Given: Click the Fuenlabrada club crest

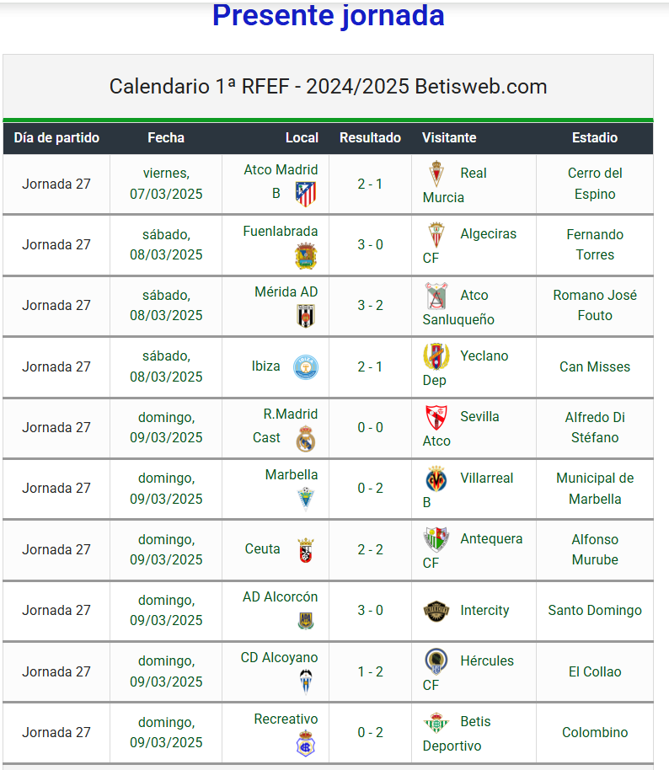Looking at the screenshot, I should pos(306,256).
